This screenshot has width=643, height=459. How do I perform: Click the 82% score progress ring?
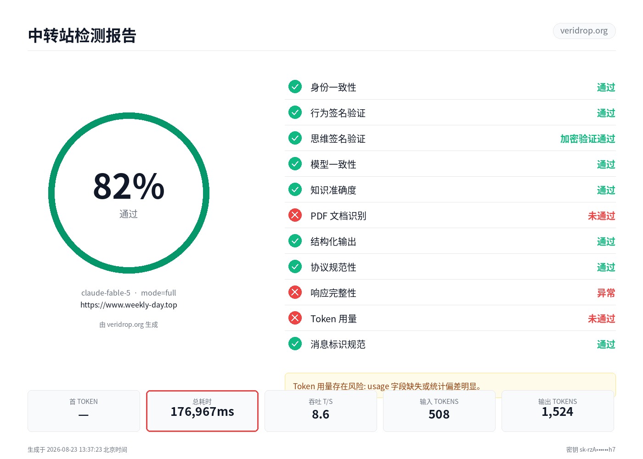[129, 193]
